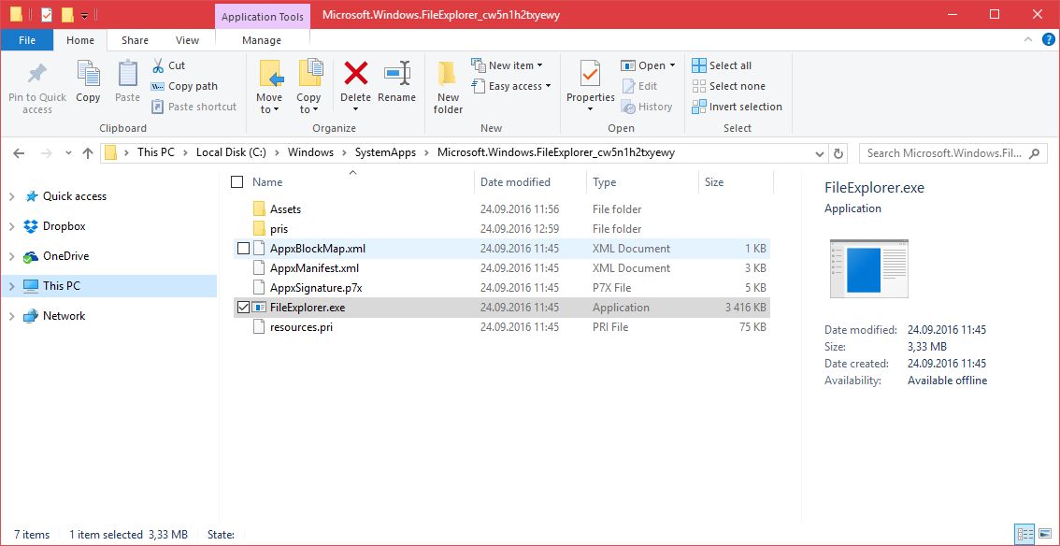Select the Assets folder
The width and height of the screenshot is (1060, 546).
pyautogui.click(x=500, y=209)
